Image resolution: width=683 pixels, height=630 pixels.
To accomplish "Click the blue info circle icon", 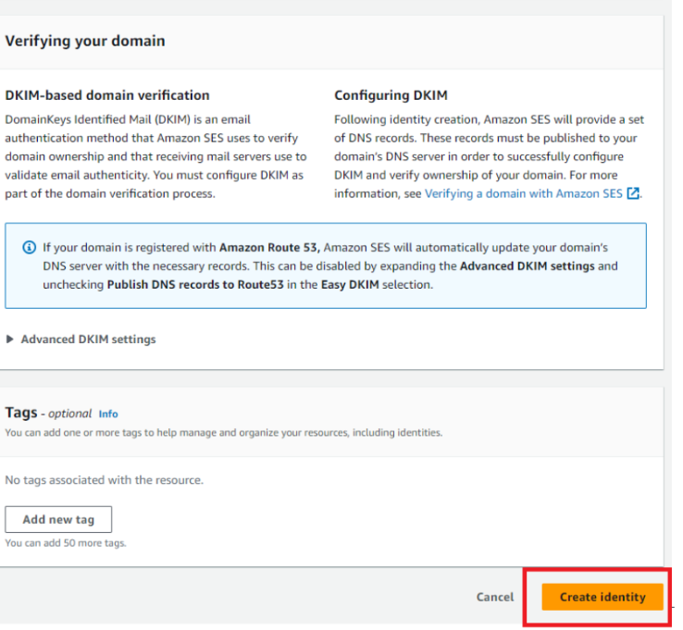I will tap(29, 247).
